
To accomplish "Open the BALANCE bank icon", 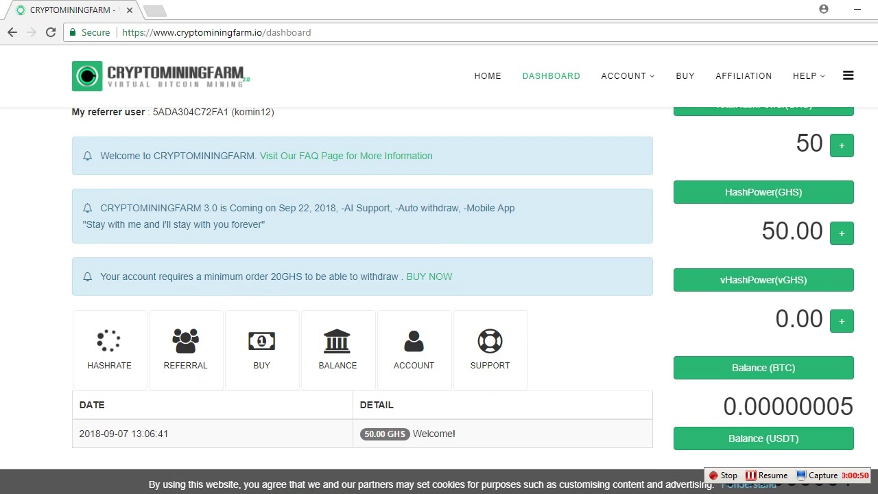I will tap(337, 340).
